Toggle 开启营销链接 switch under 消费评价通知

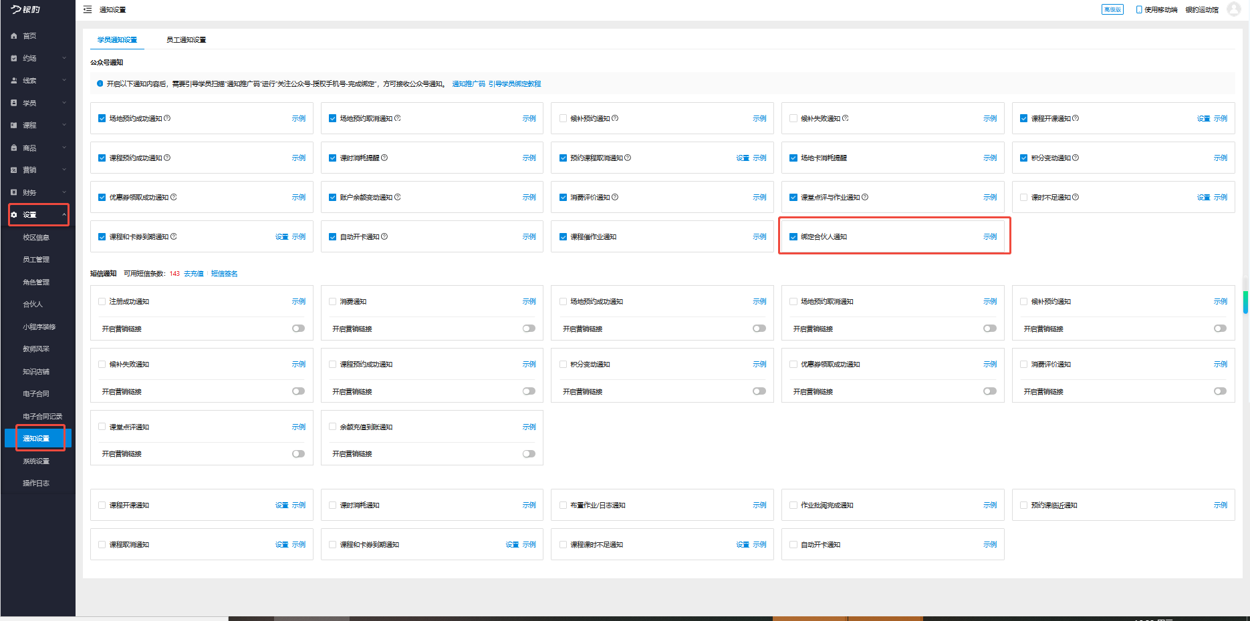pos(1220,391)
